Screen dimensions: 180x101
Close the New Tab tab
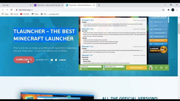click(x=31, y=5)
